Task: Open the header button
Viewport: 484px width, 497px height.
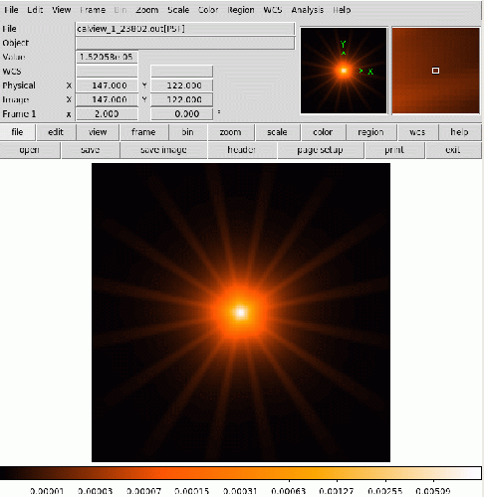Action: point(242,150)
